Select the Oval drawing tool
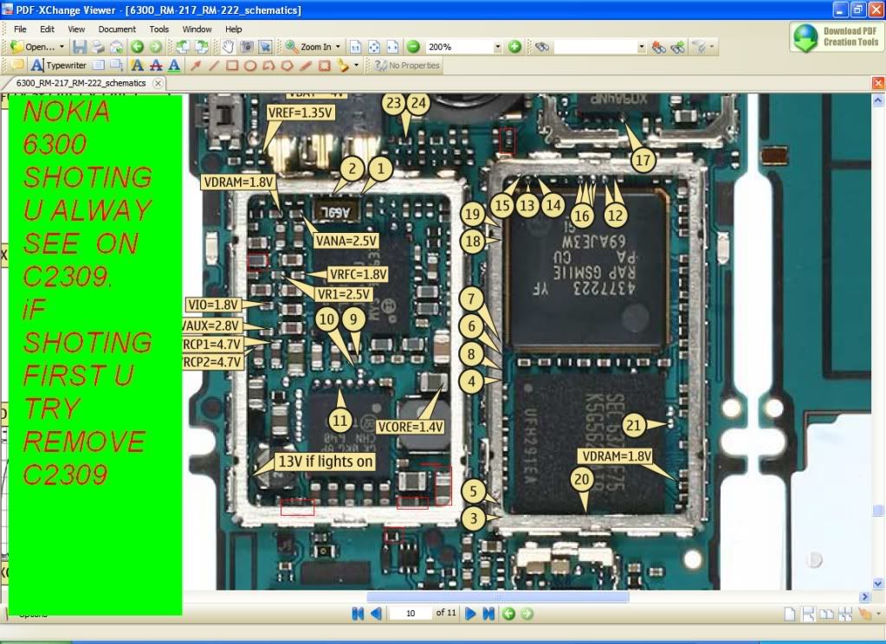Screen dimensions: 886x644 coord(250,66)
